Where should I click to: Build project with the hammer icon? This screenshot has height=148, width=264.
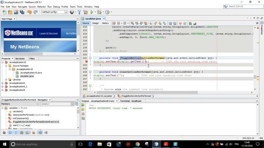(79, 12)
